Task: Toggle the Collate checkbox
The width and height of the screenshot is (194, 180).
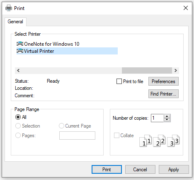Action: [116, 136]
